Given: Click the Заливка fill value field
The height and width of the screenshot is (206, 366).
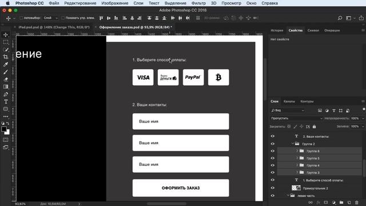Looking at the screenshot, I should pos(355,126).
